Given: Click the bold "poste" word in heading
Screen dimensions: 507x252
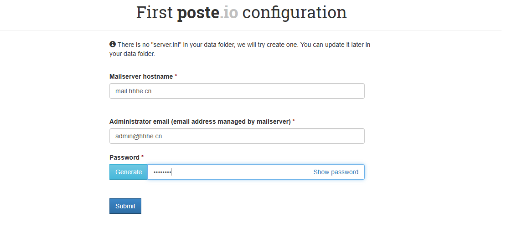Looking at the screenshot, I should pos(198,12).
